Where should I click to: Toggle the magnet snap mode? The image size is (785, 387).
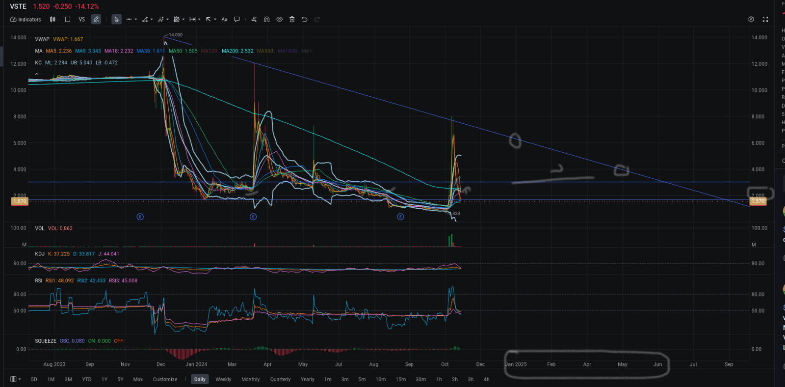267,20
